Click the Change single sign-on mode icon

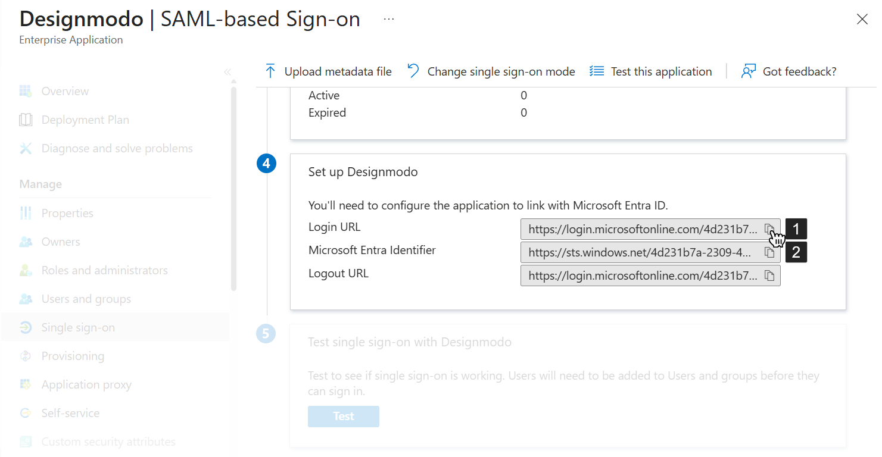point(413,71)
